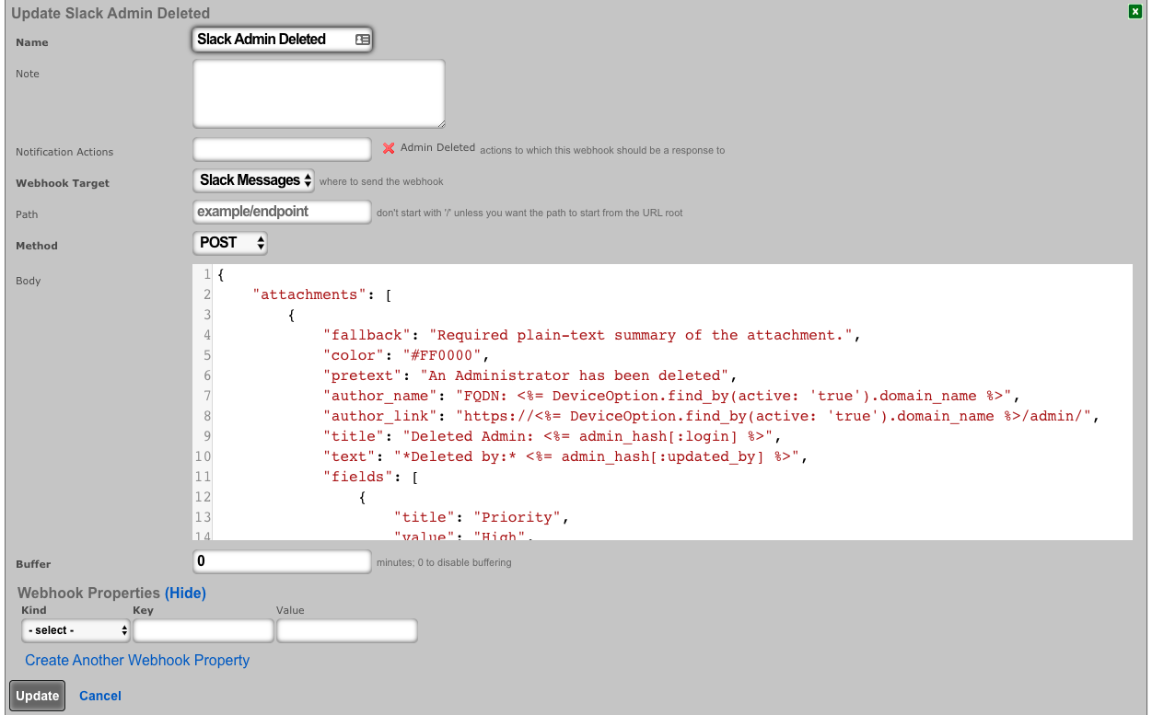1152x715 pixels.
Task: Open the Kind select dropdown
Action: tap(76, 630)
